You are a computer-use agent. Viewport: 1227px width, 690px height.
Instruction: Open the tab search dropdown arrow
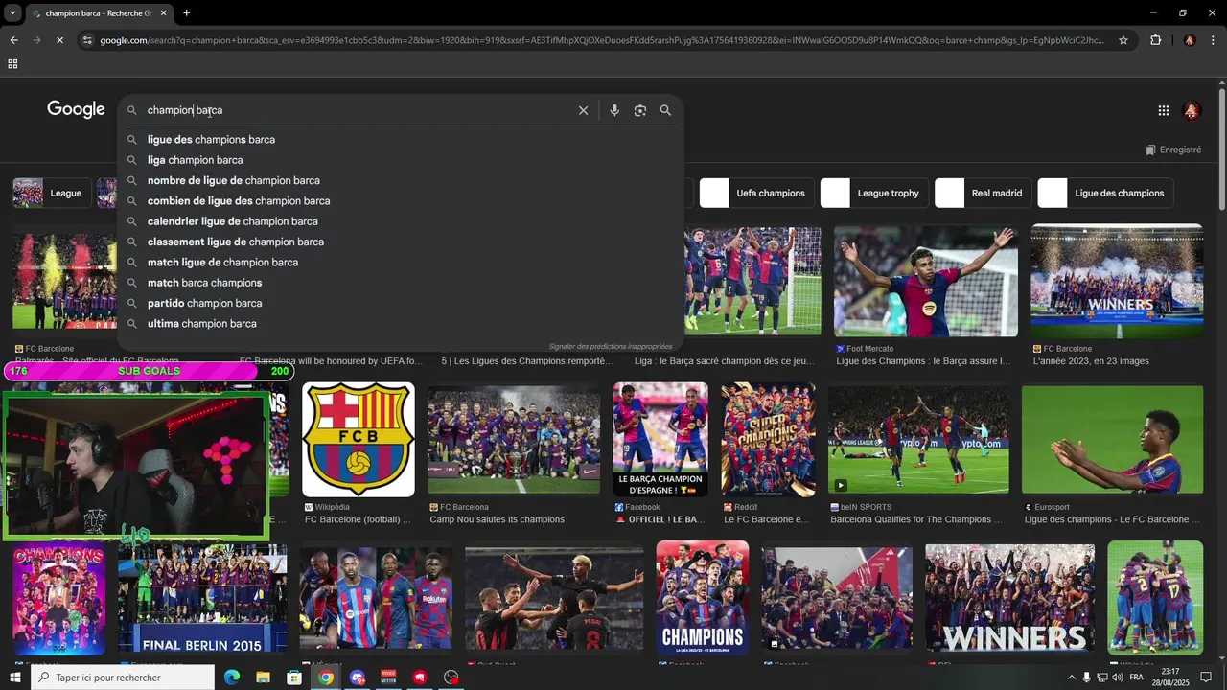tap(12, 13)
